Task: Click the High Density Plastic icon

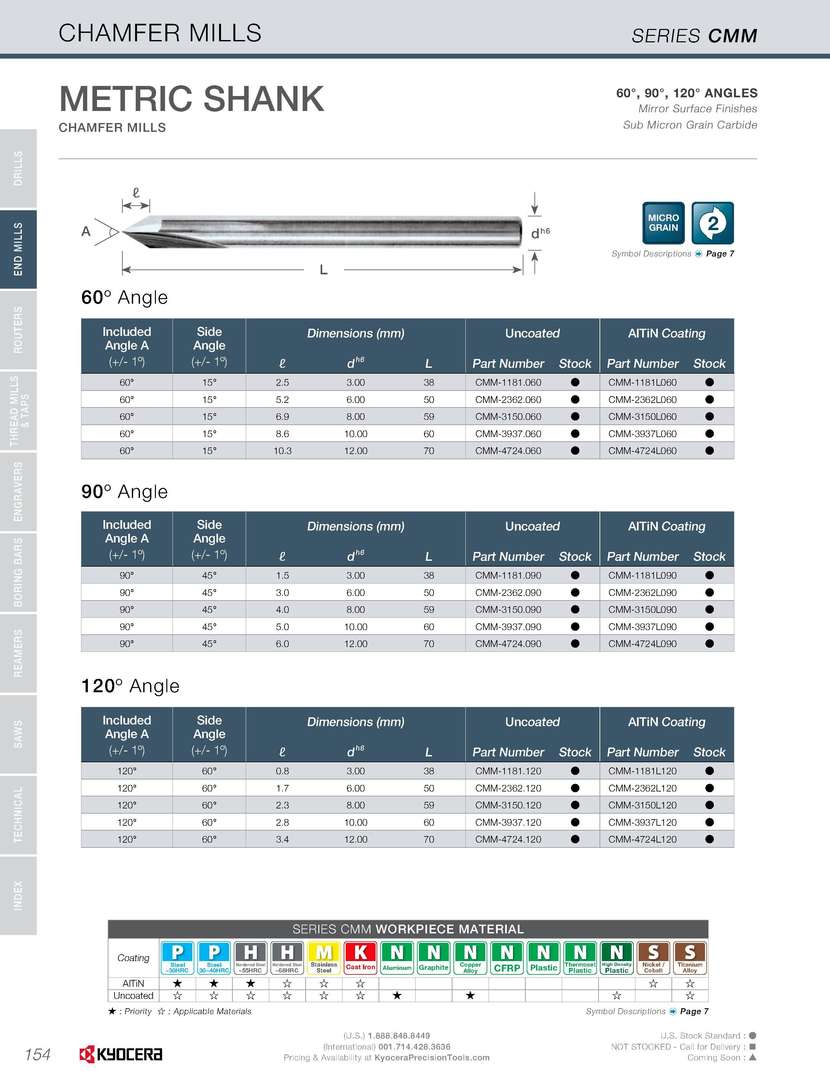Action: [616, 957]
